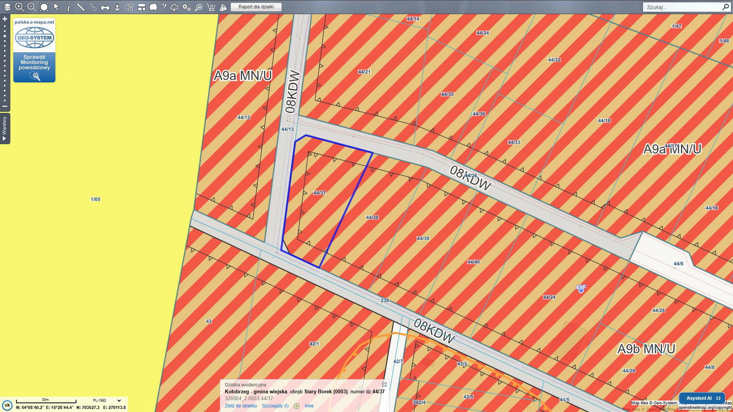Click the Raport dla działki button
This screenshot has width=733, height=412.
pyautogui.click(x=256, y=7)
